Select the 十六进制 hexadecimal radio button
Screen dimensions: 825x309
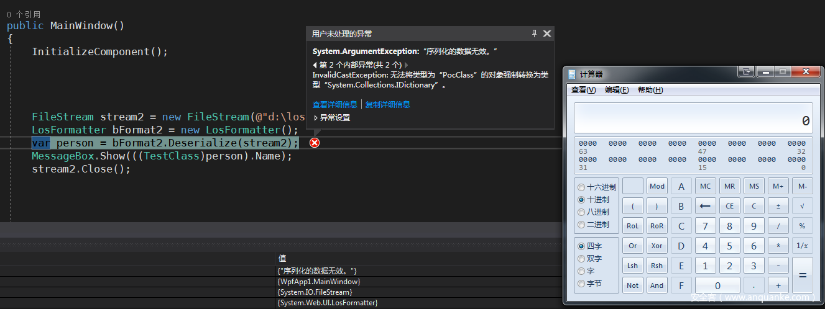coord(581,187)
